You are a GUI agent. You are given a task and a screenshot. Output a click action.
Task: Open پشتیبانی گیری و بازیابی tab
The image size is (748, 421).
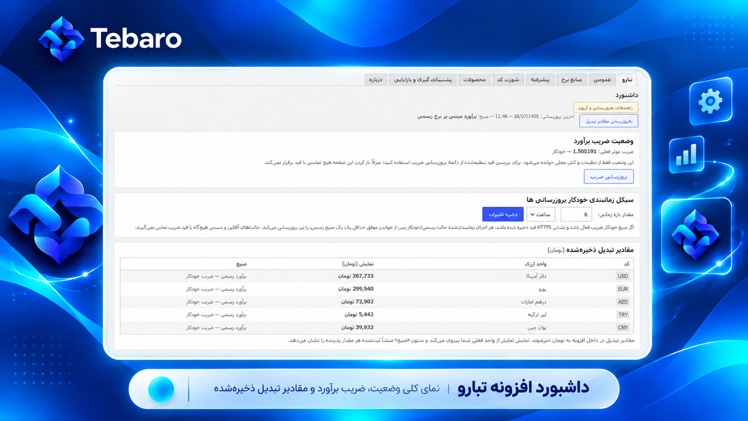pyautogui.click(x=423, y=80)
